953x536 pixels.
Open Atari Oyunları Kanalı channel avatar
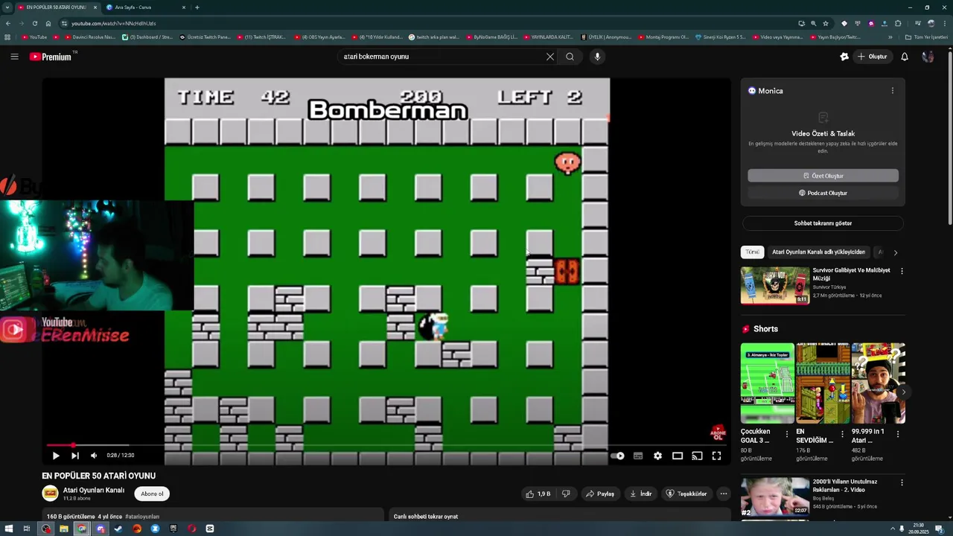(50, 494)
